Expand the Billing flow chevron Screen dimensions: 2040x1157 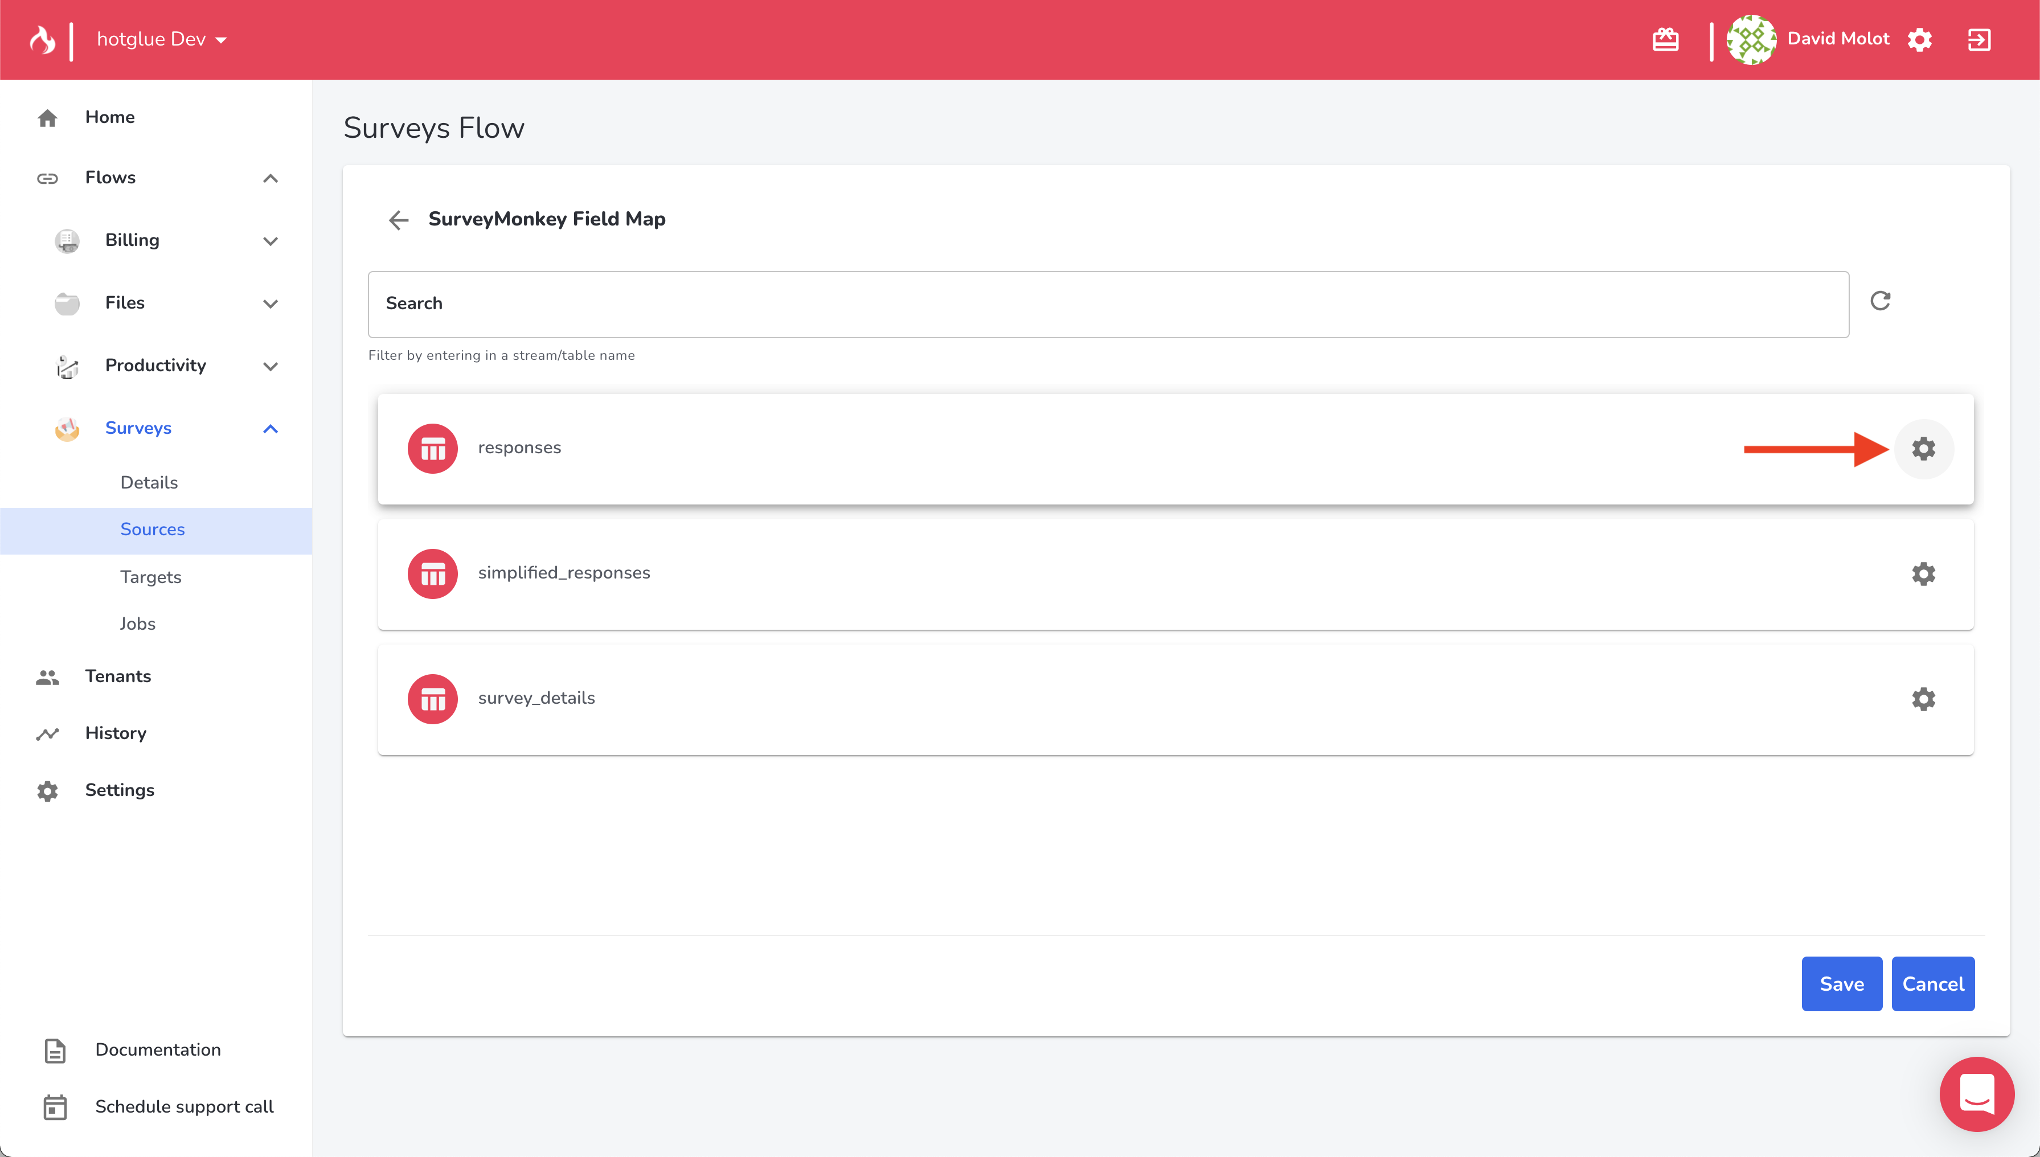point(270,241)
